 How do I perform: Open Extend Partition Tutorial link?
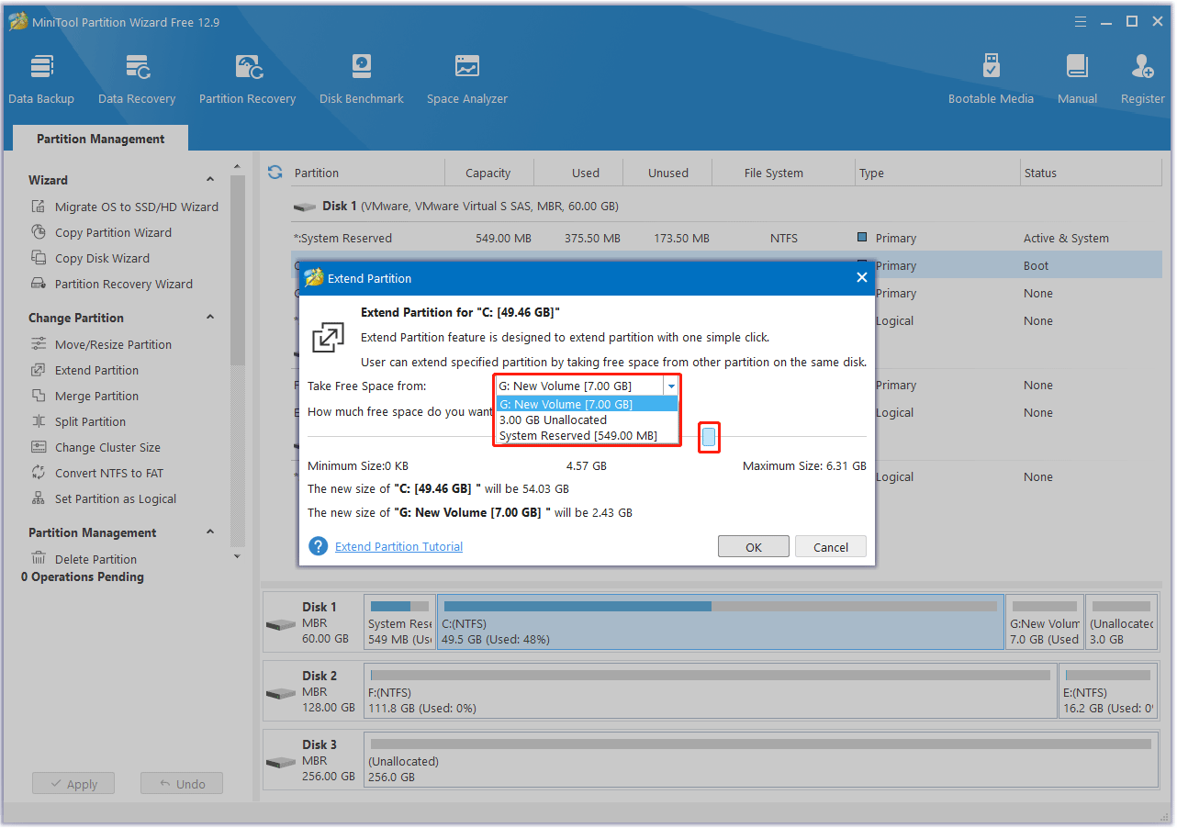click(398, 546)
